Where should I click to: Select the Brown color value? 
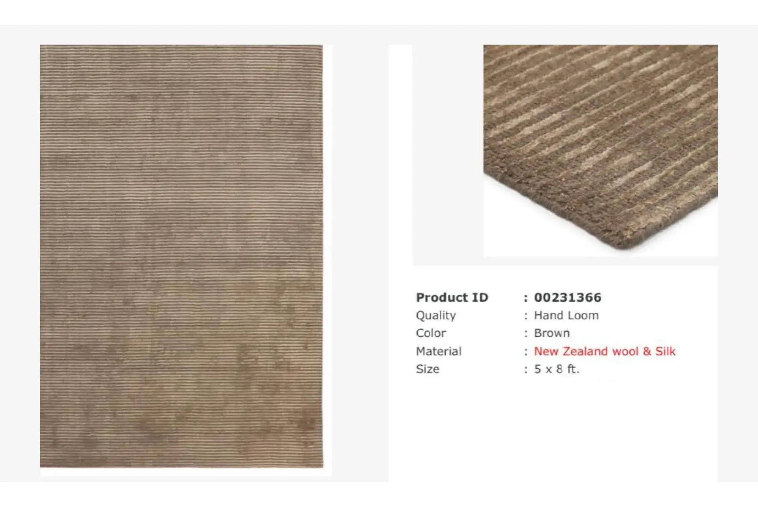[552, 333]
